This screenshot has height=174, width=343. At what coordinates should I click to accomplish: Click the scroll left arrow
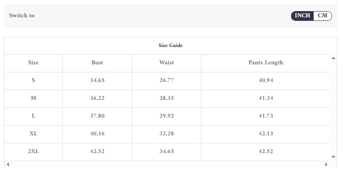click(8, 164)
